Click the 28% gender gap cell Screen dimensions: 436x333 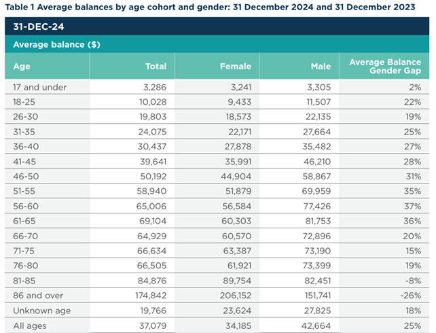click(x=413, y=162)
